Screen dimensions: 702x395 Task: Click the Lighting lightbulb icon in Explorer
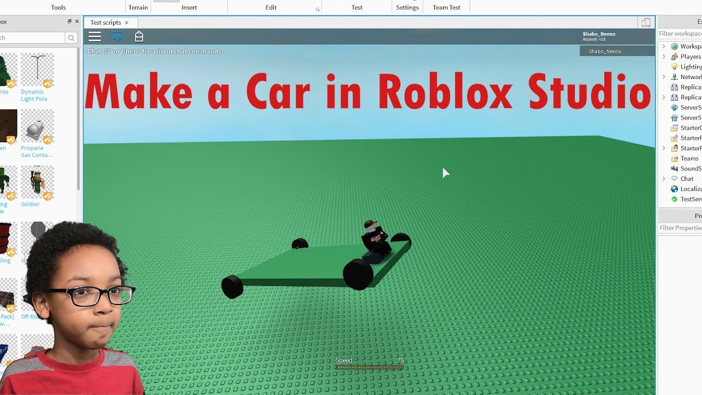[x=675, y=67]
